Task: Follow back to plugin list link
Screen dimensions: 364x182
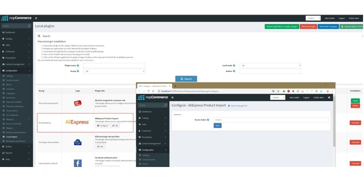Action: click(239, 106)
